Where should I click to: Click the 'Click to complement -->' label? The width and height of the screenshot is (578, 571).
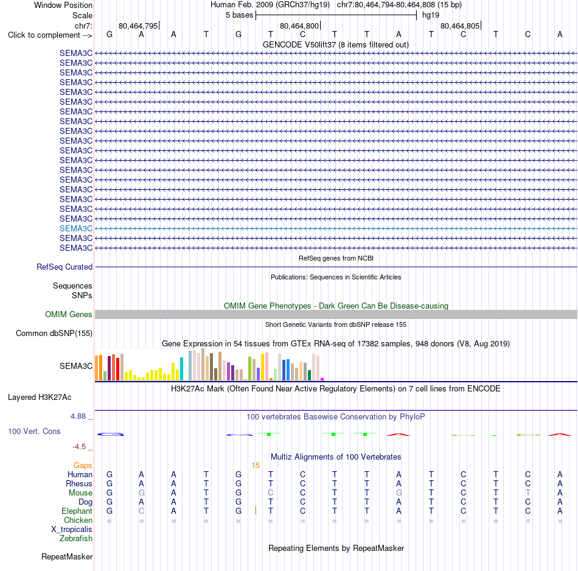pyautogui.click(x=50, y=35)
